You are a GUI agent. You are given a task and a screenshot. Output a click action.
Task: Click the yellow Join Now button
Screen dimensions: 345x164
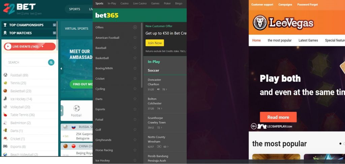pyautogui.click(x=155, y=43)
